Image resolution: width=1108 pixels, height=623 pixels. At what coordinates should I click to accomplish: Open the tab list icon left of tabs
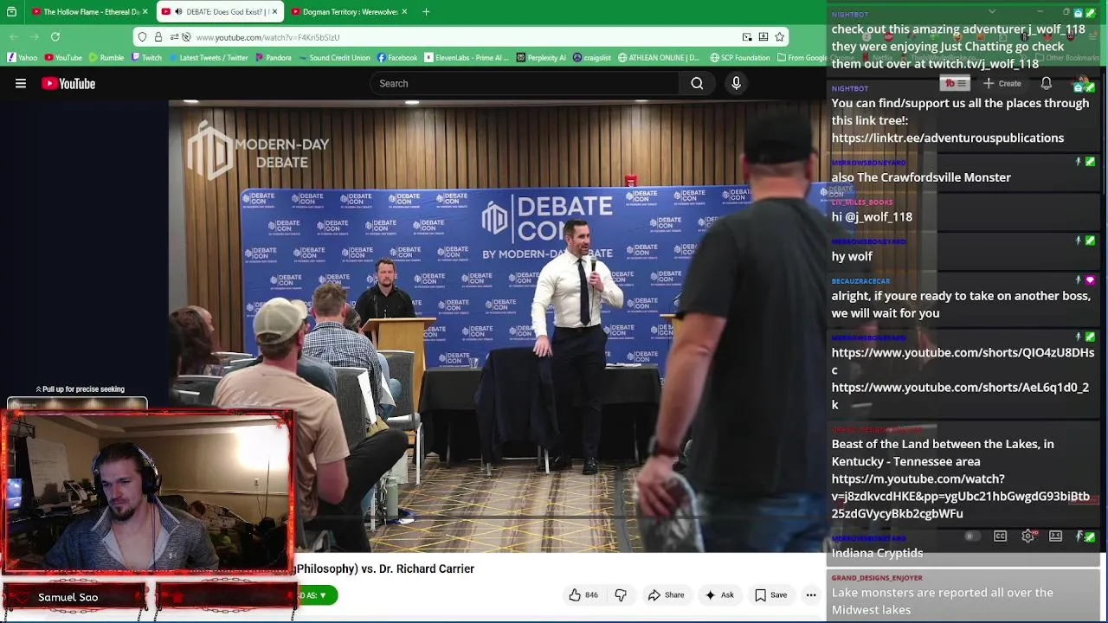[11, 12]
